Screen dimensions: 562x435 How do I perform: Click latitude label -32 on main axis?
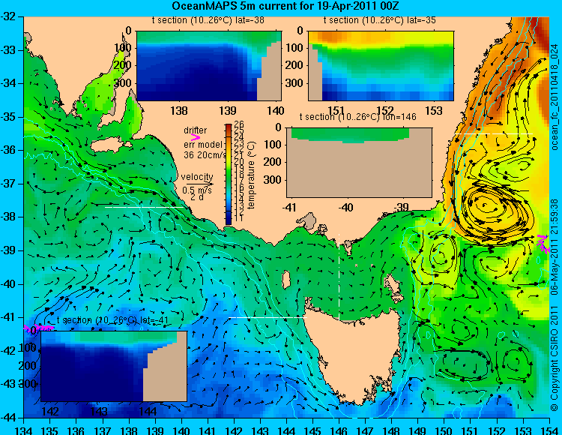7,16
